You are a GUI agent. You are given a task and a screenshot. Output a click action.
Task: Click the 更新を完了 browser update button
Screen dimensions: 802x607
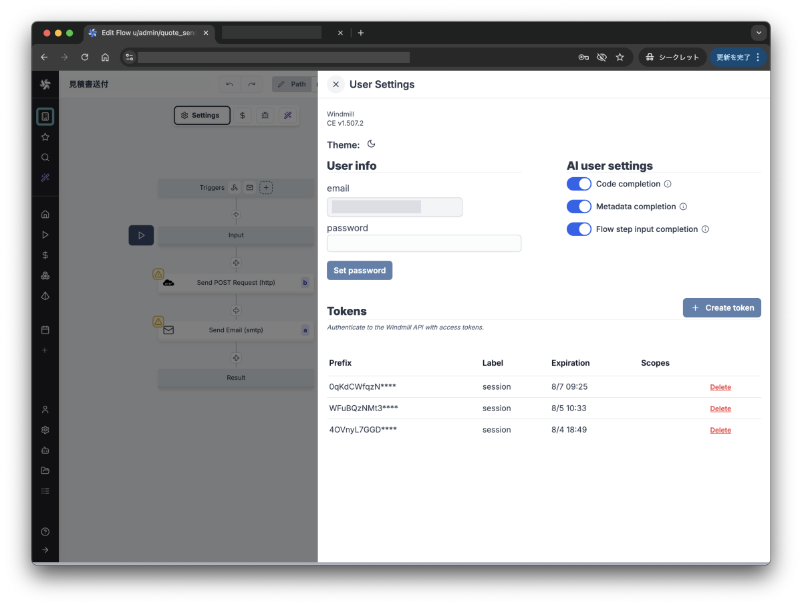coord(738,57)
